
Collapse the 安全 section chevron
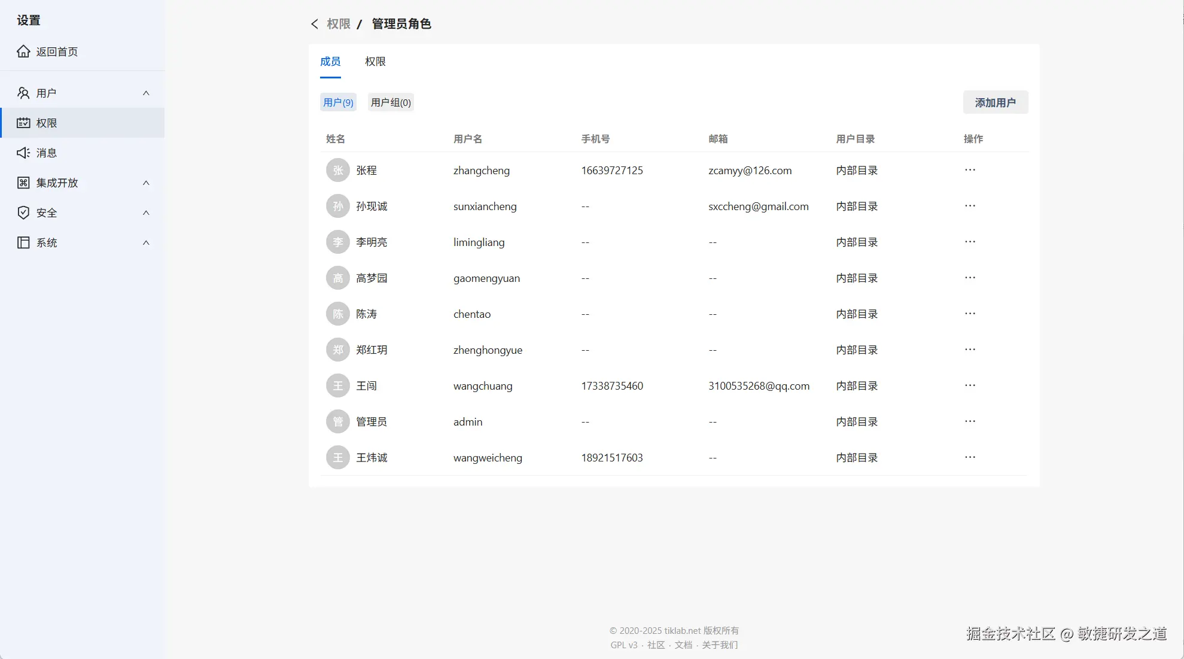(146, 212)
